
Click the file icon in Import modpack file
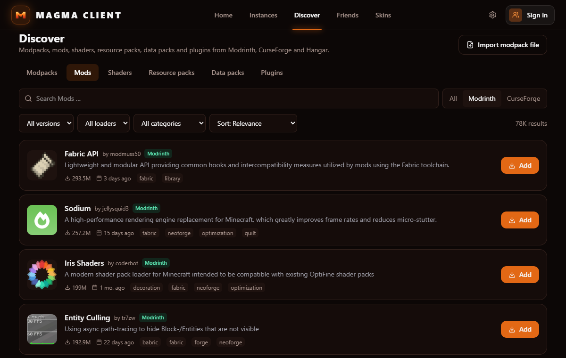(x=470, y=45)
